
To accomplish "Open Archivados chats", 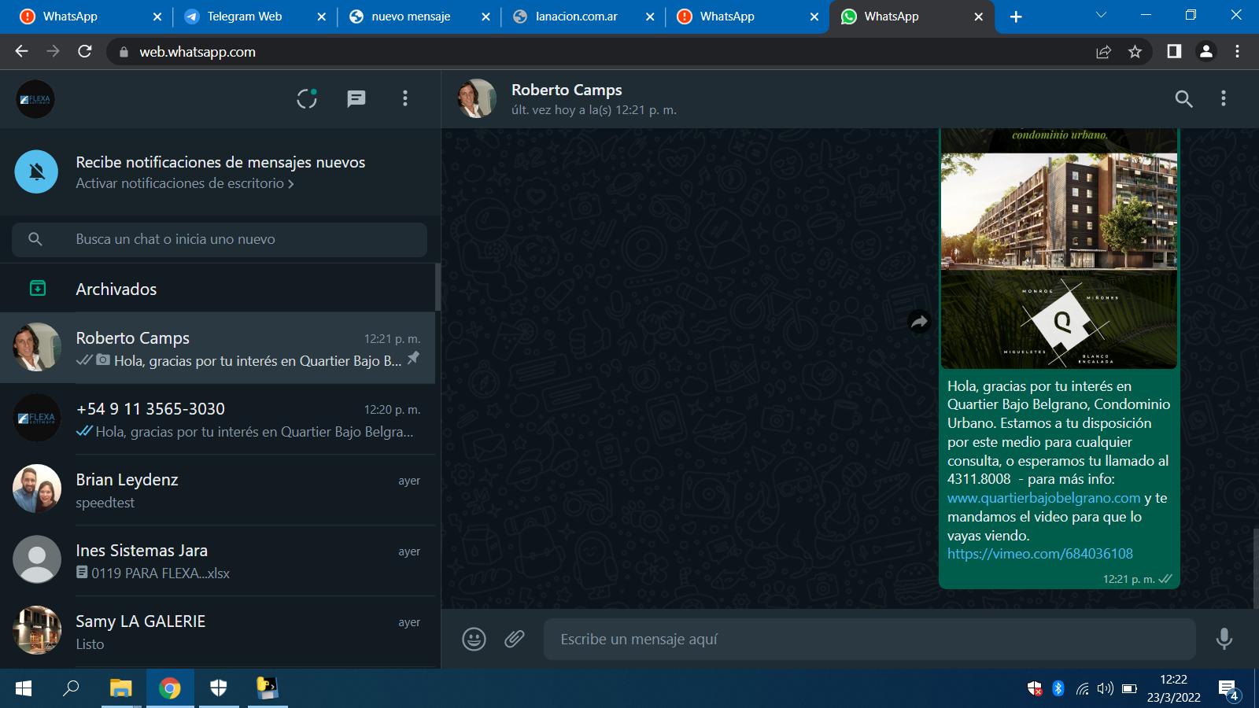I will point(217,289).
